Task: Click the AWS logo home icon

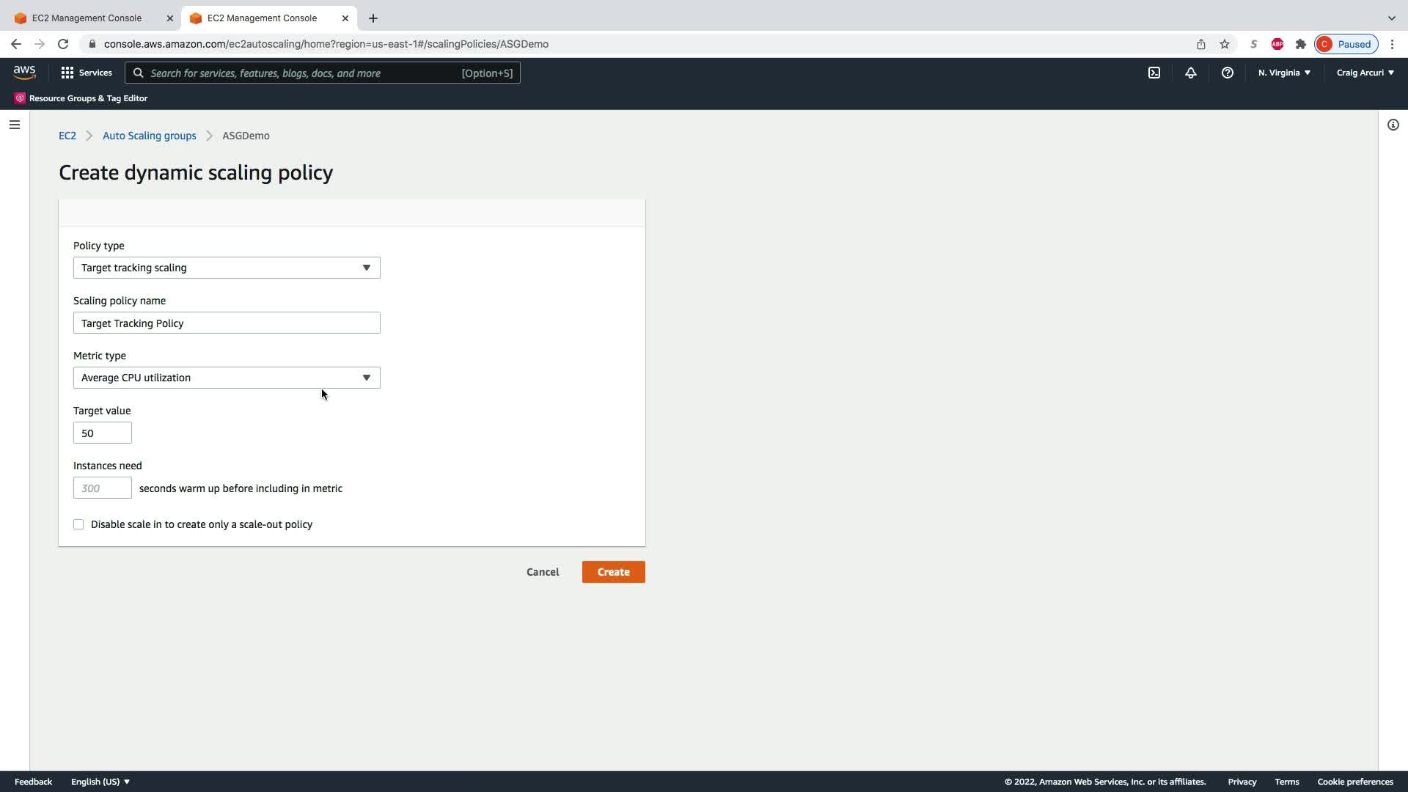Action: pos(24,72)
